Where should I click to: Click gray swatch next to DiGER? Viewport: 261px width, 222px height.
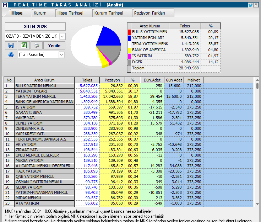[129, 62]
